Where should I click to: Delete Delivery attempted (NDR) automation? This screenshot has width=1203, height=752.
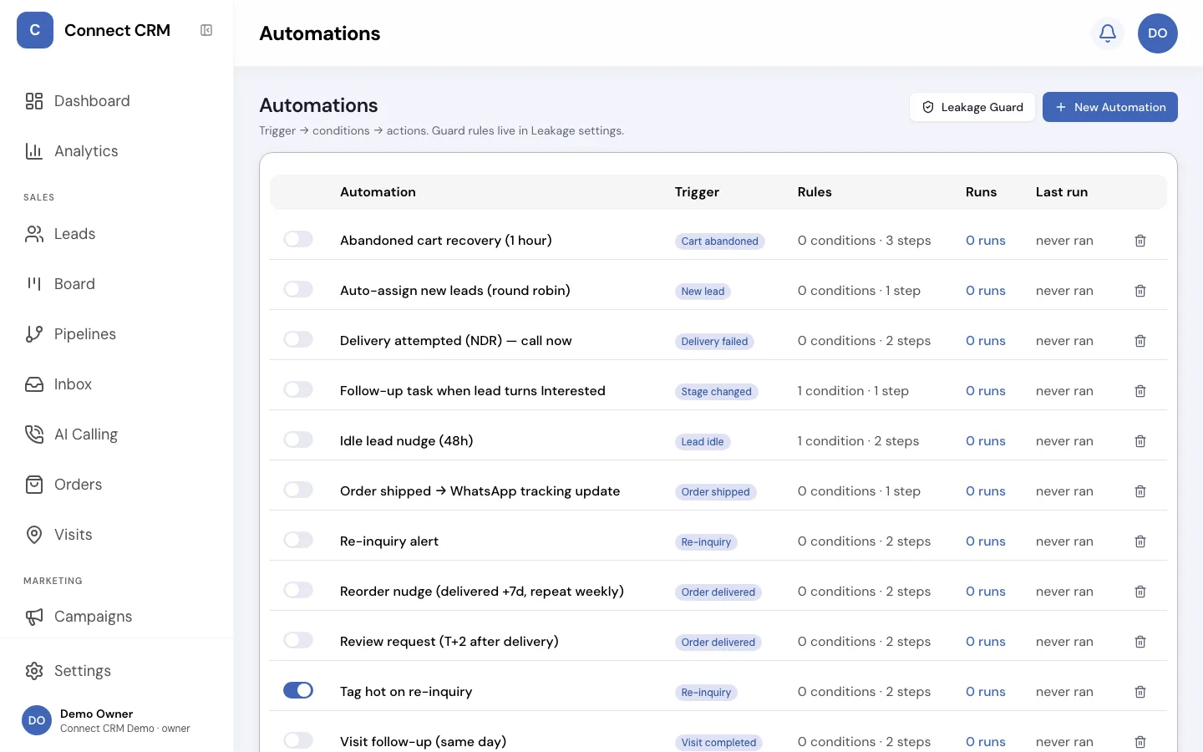click(1140, 341)
